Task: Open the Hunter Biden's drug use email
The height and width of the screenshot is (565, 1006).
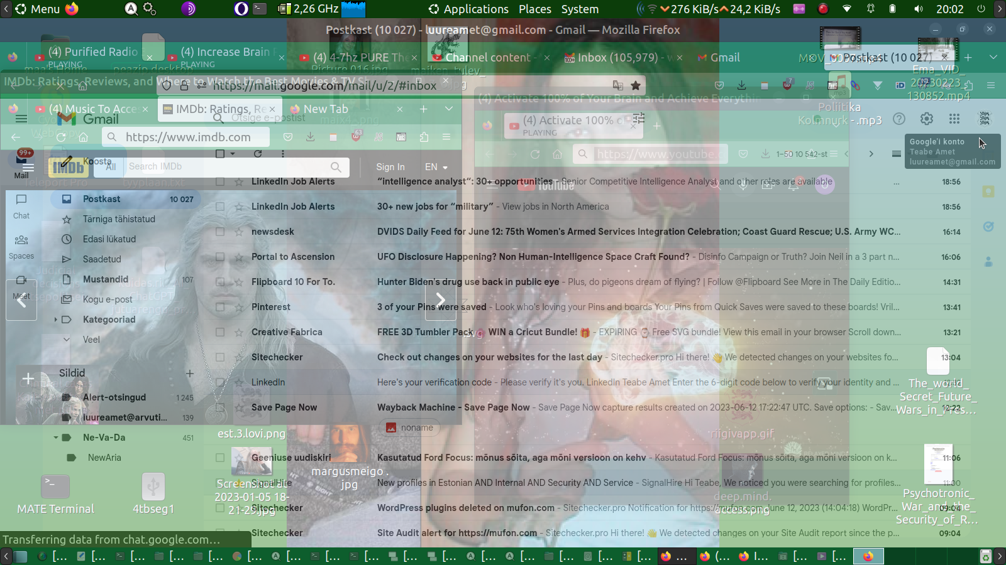Action: pos(468,282)
